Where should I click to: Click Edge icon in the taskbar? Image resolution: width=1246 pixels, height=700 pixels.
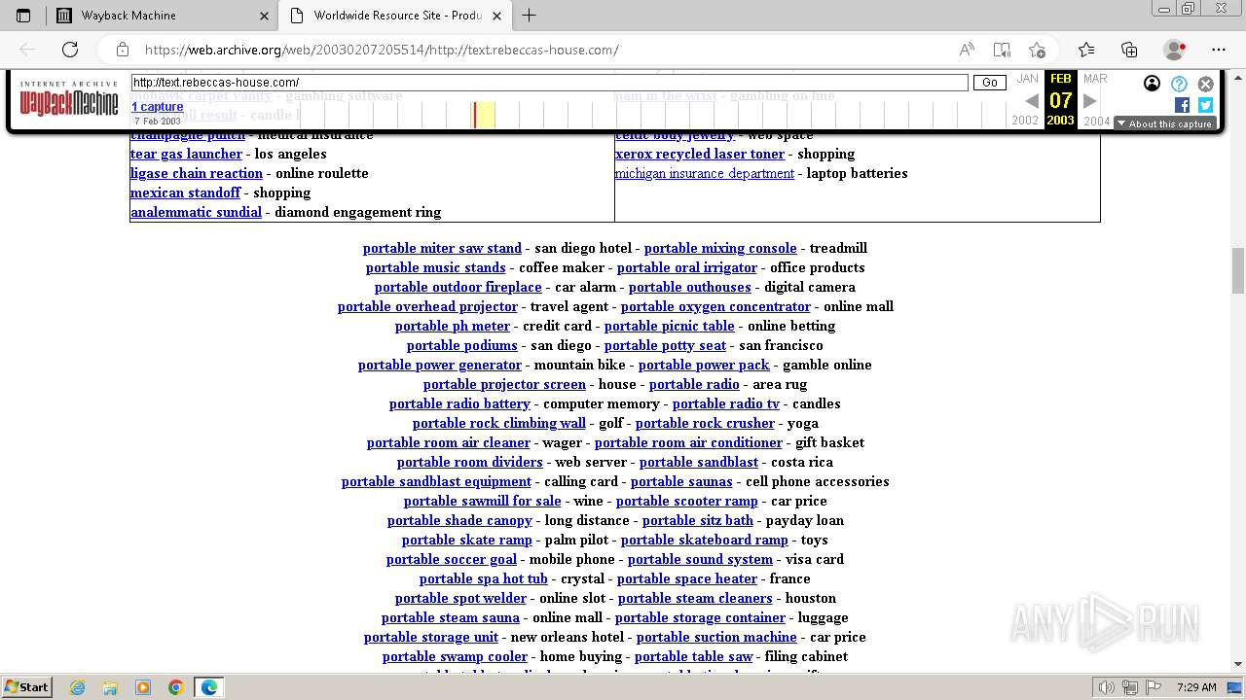coord(208,687)
